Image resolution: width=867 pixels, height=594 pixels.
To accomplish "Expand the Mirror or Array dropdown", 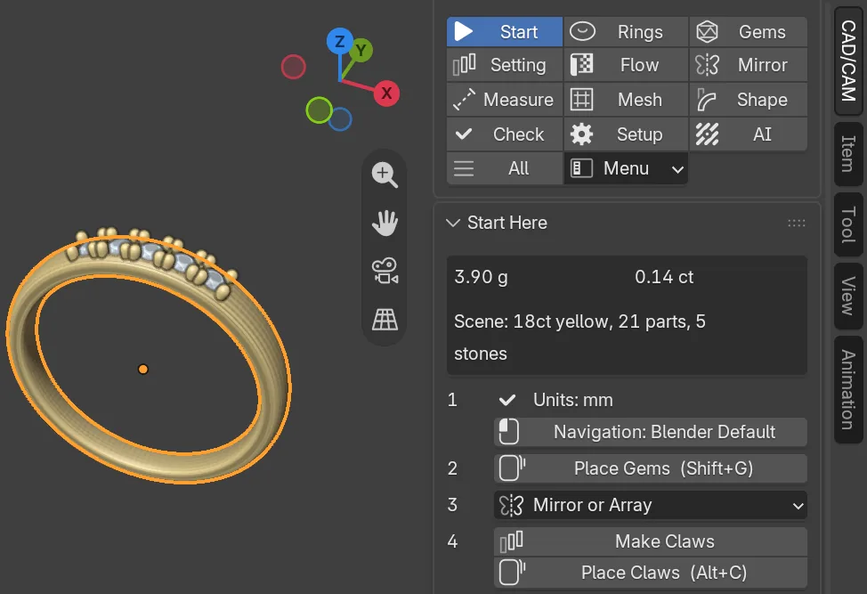I will pyautogui.click(x=650, y=505).
